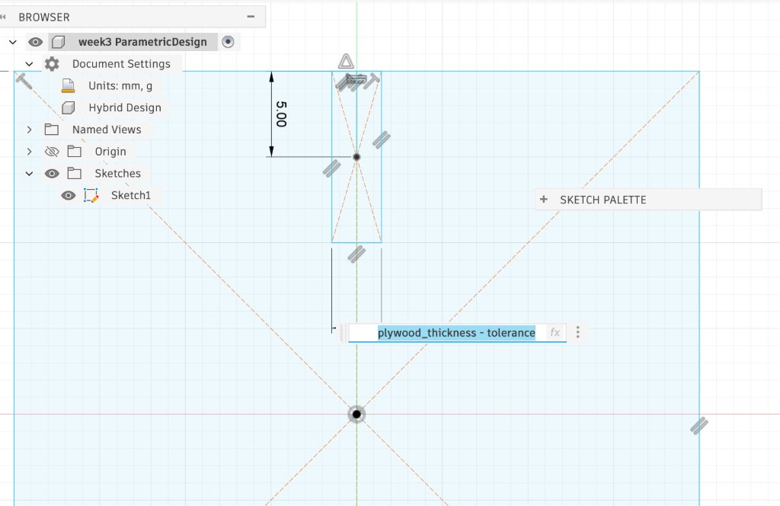Click the Origin folder icon
The image size is (780, 506).
coord(75,151)
